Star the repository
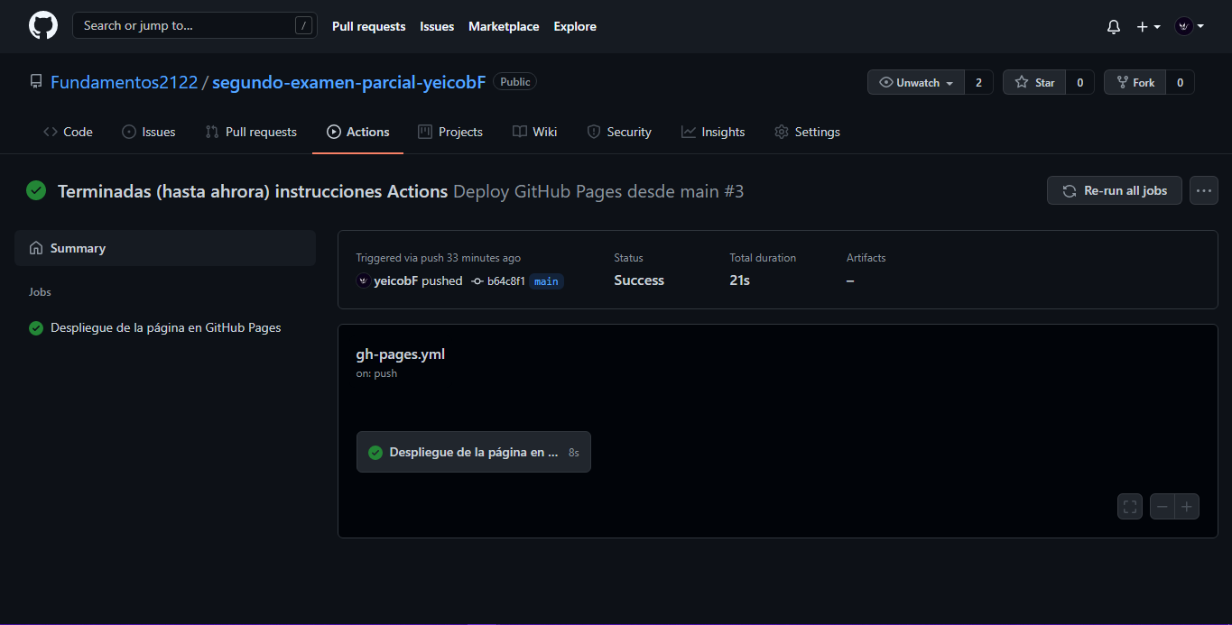 click(x=1034, y=82)
